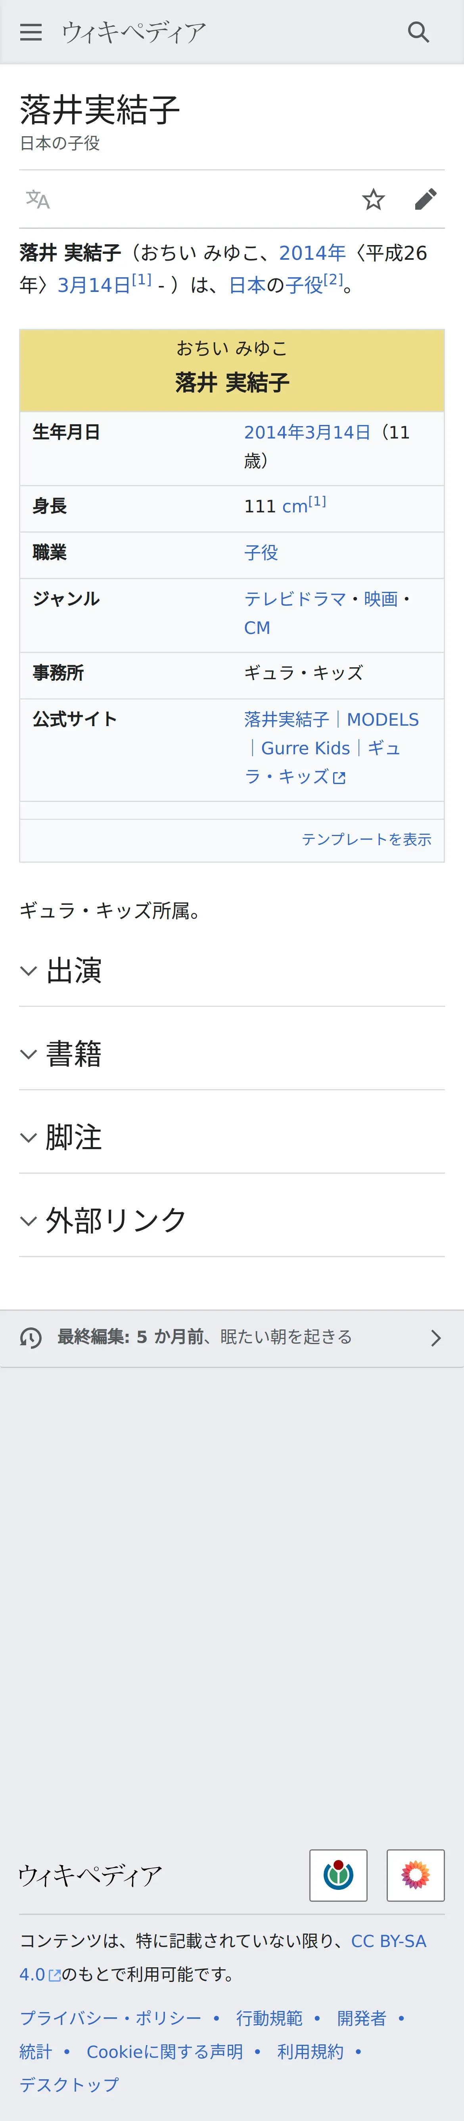Open the language translation icon
Screen dimensions: 464x2121
(x=38, y=199)
